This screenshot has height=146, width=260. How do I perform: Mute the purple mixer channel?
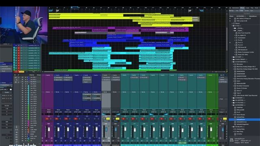pos(47,119)
